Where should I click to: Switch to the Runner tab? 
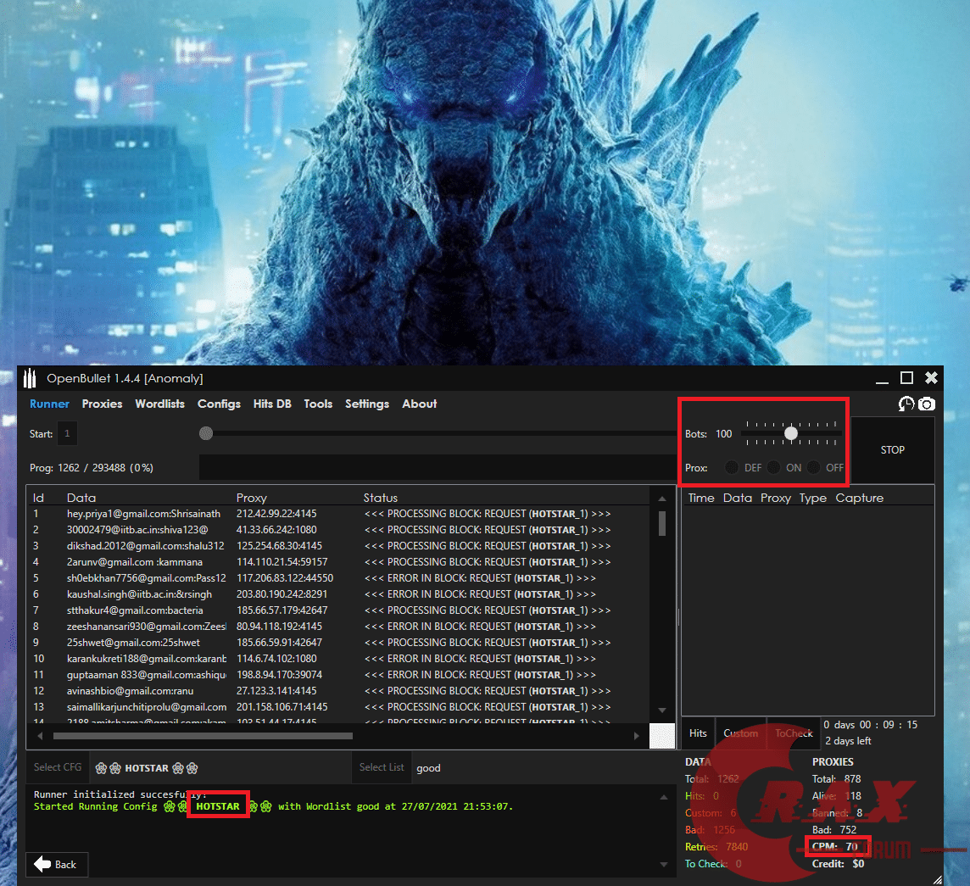click(49, 404)
